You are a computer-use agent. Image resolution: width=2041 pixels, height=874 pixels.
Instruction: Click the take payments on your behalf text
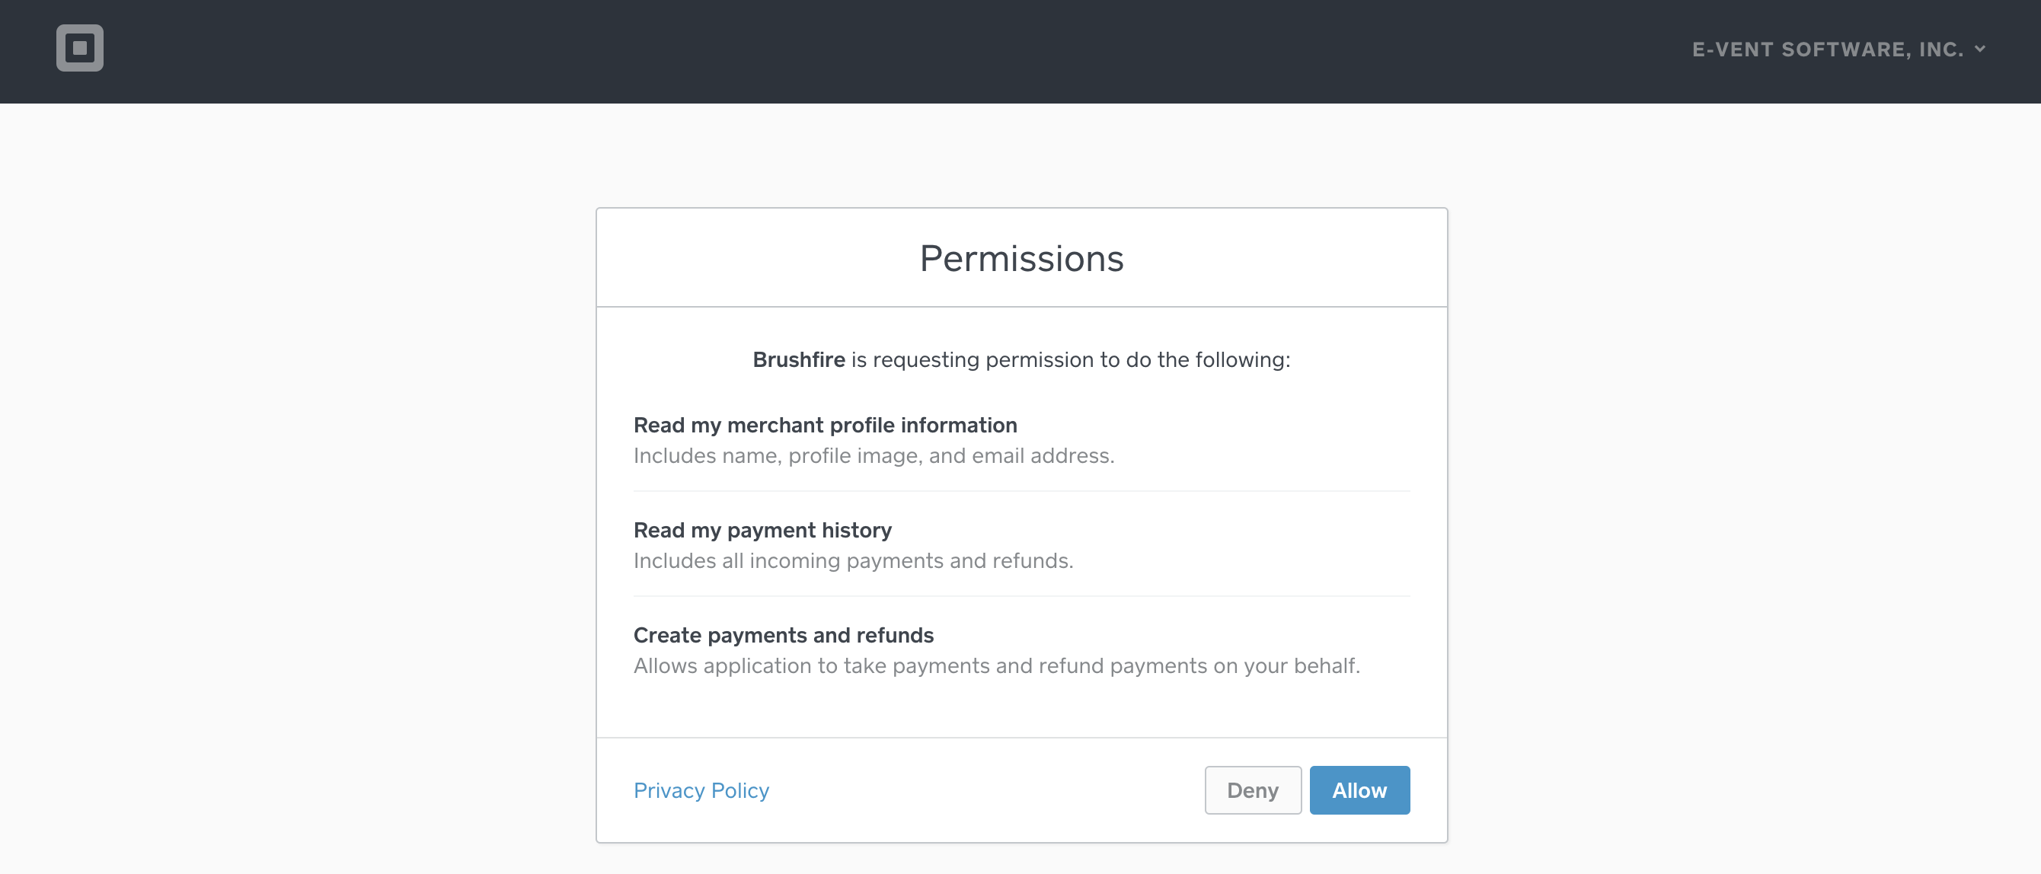pyautogui.click(x=997, y=665)
